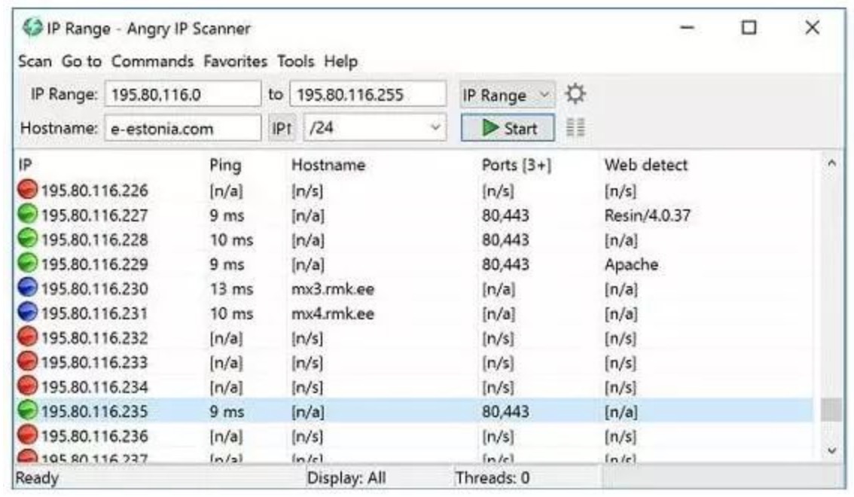
Task: Select the 195.80.116.232 address cell
Action: point(94,338)
